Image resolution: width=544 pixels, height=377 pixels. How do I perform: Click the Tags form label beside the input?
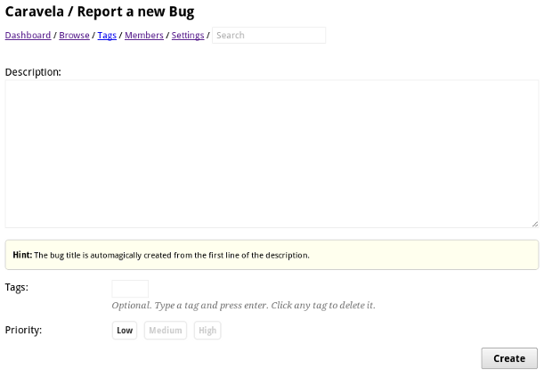coord(17,287)
